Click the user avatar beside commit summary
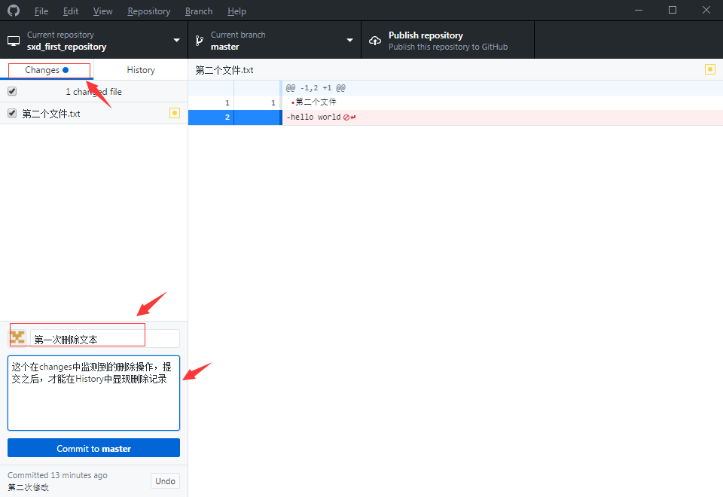This screenshot has height=497, width=723. 17,338
